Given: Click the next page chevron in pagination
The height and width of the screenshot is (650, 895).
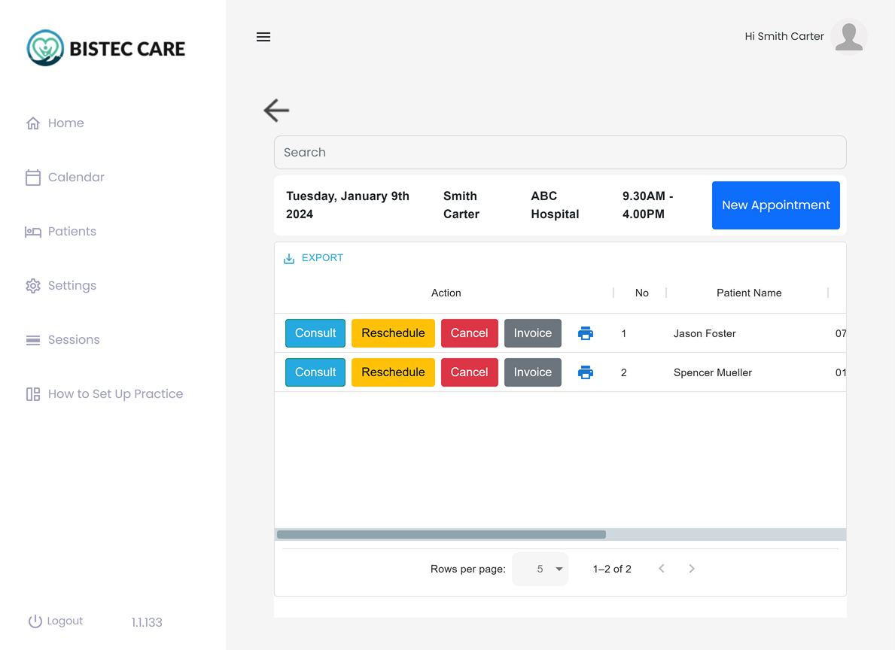Looking at the screenshot, I should [x=692, y=569].
